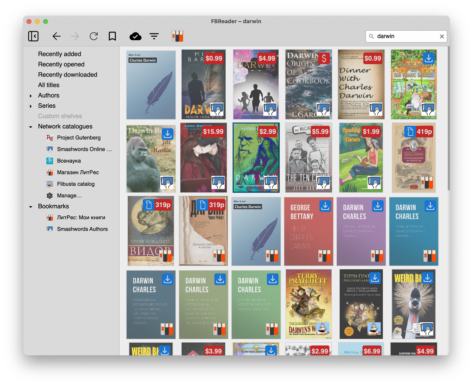Open Flibusta catalog entry
This screenshot has width=473, height=386.
click(76, 184)
